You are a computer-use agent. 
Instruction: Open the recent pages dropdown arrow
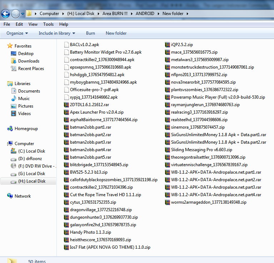(23, 14)
